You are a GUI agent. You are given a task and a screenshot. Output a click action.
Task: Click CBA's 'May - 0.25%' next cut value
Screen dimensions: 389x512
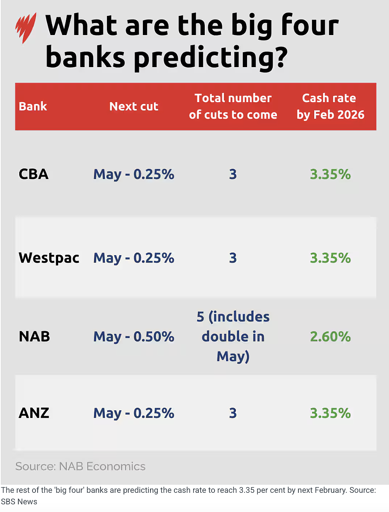[134, 175]
